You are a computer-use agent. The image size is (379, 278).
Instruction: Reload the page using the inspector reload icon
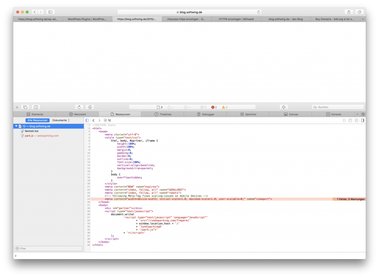[x=79, y=107]
